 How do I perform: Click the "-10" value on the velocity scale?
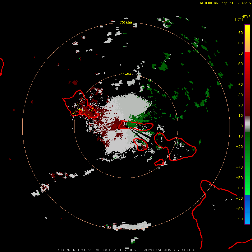click(239, 136)
